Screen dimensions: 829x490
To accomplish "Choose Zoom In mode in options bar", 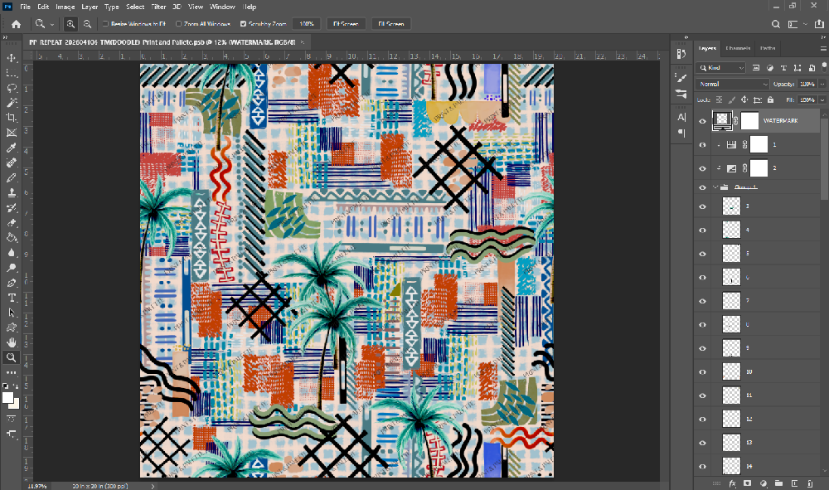I will click(70, 24).
